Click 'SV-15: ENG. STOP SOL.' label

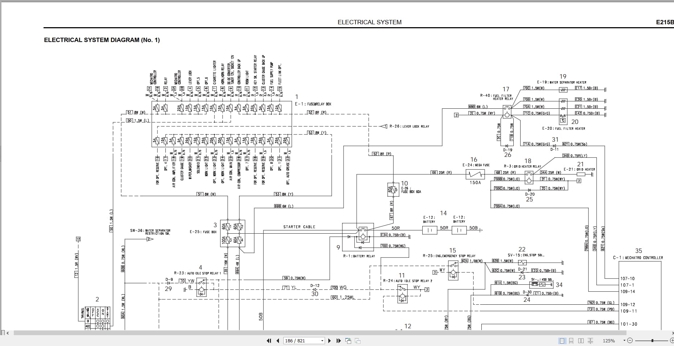click(x=526, y=255)
